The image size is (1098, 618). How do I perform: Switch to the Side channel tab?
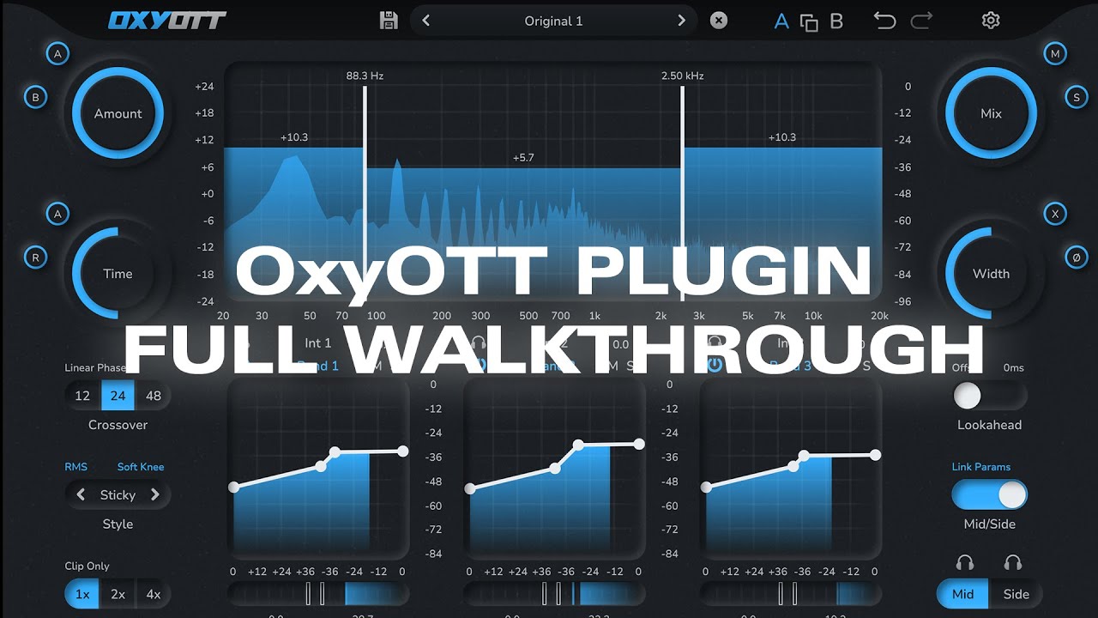[x=1017, y=594]
